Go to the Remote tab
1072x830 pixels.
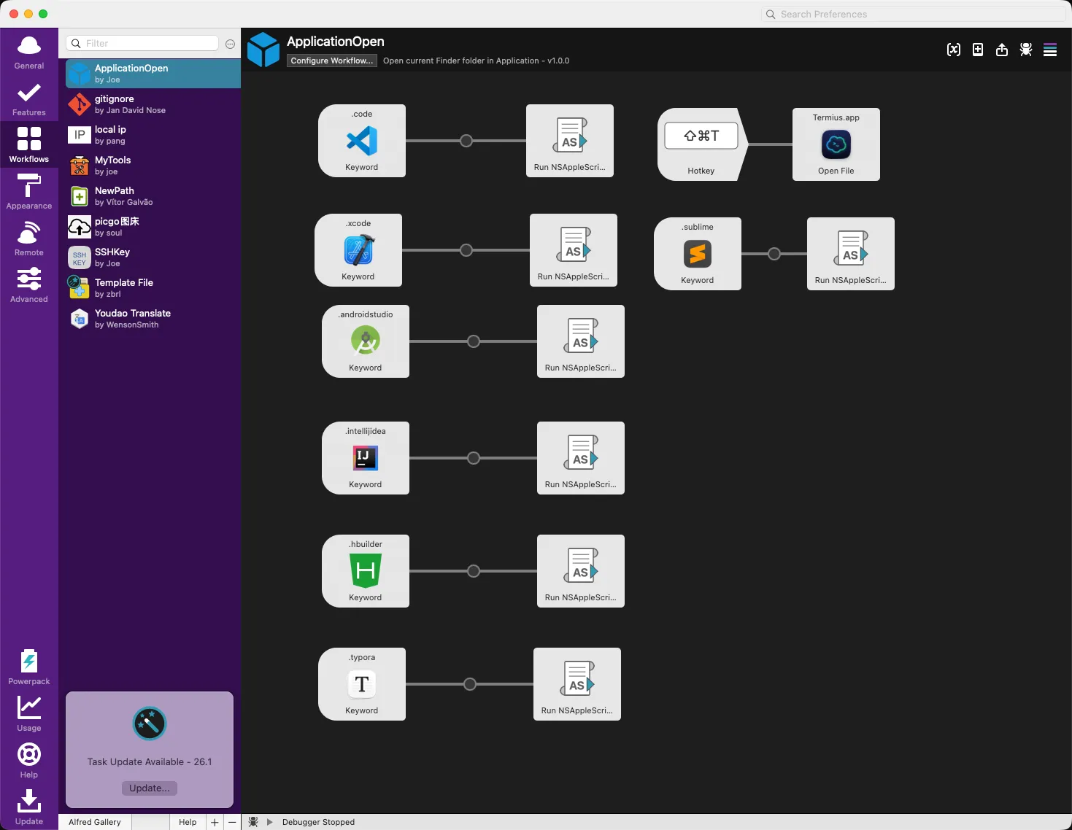[x=29, y=239]
